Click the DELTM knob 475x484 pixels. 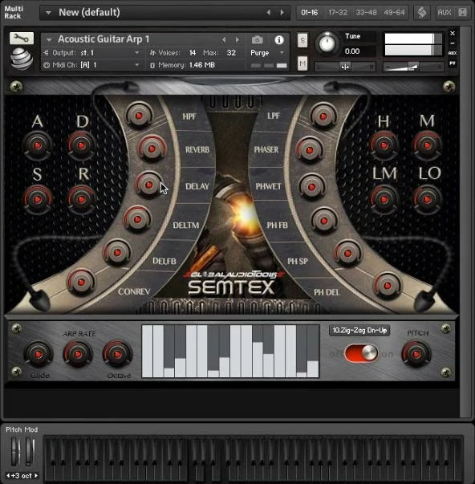coord(137,219)
